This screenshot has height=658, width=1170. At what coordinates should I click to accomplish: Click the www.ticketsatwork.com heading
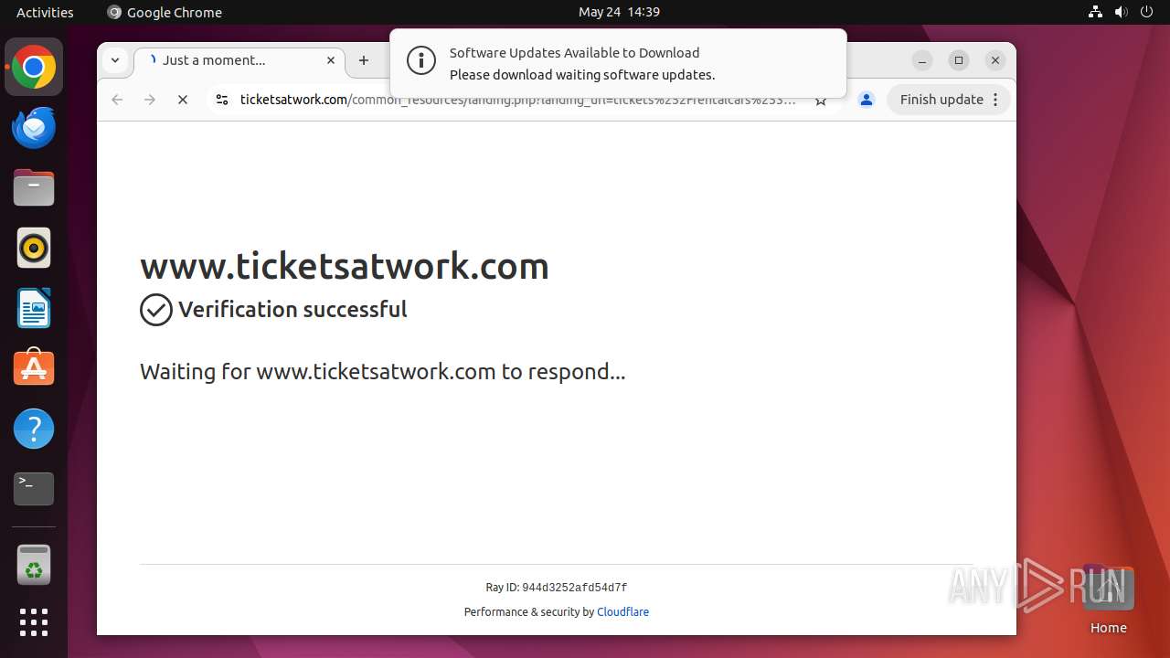click(345, 266)
